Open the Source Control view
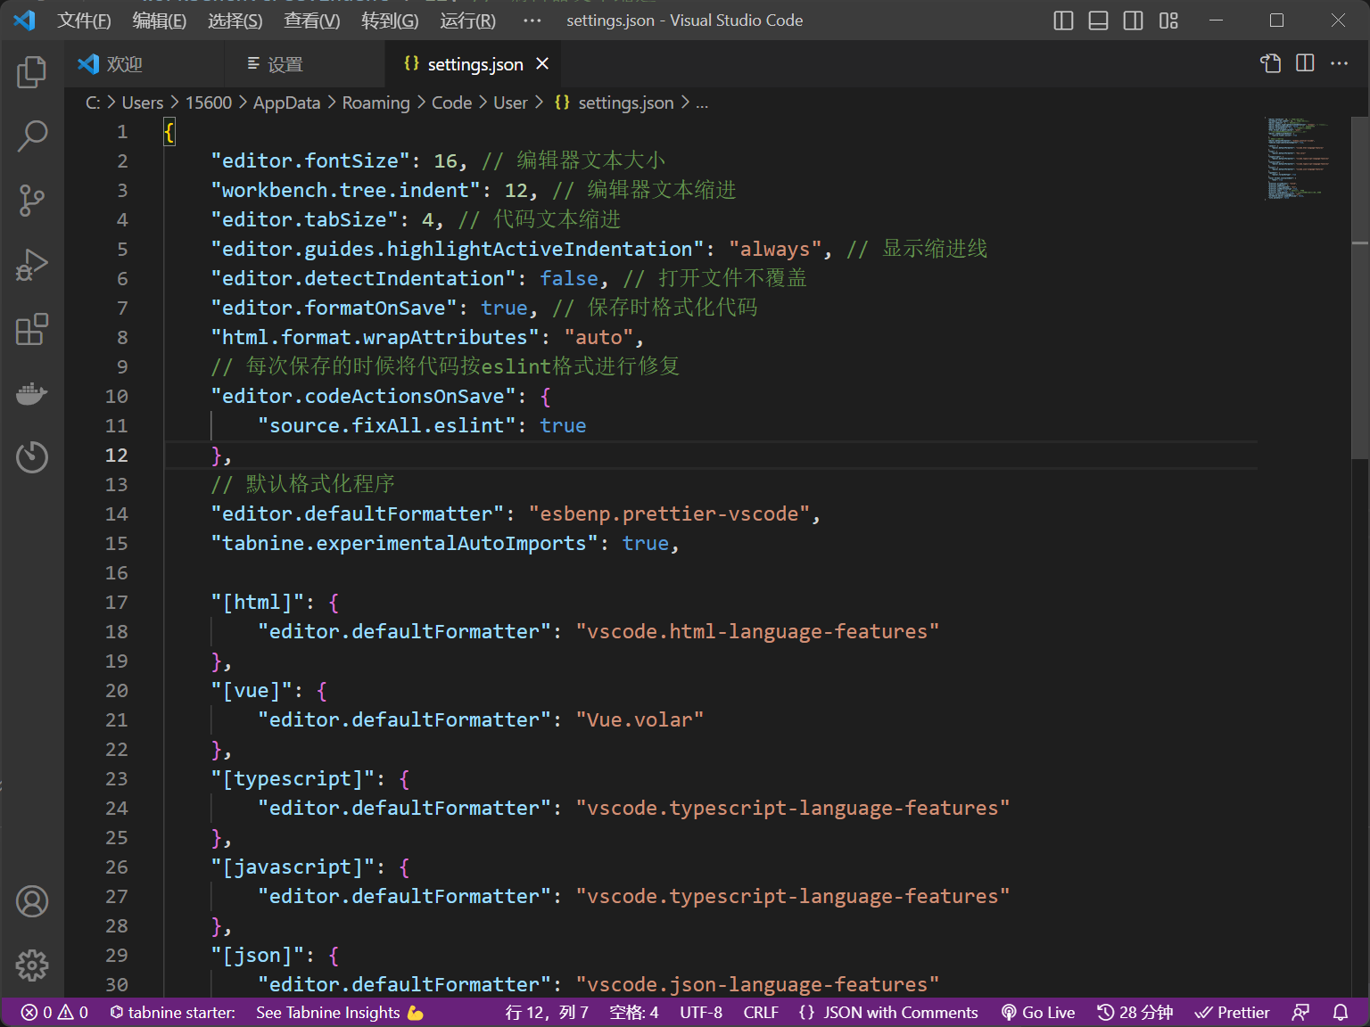The image size is (1370, 1027). [32, 201]
